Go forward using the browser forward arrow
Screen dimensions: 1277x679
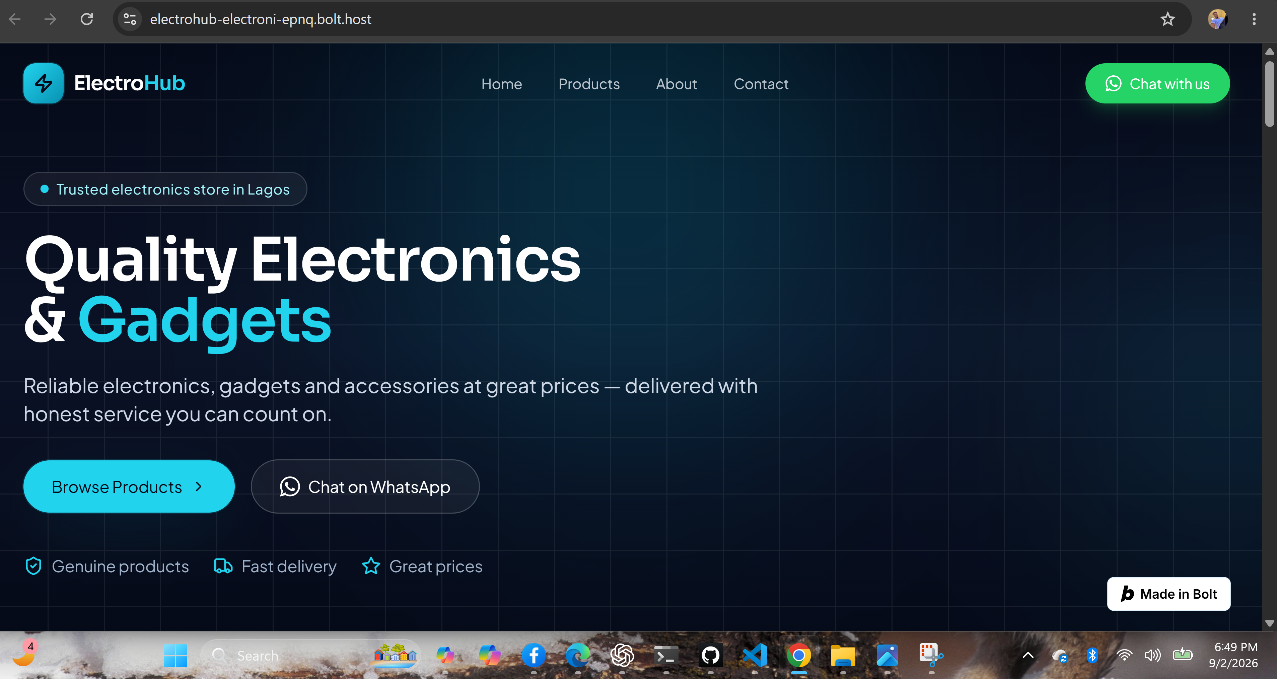point(50,19)
